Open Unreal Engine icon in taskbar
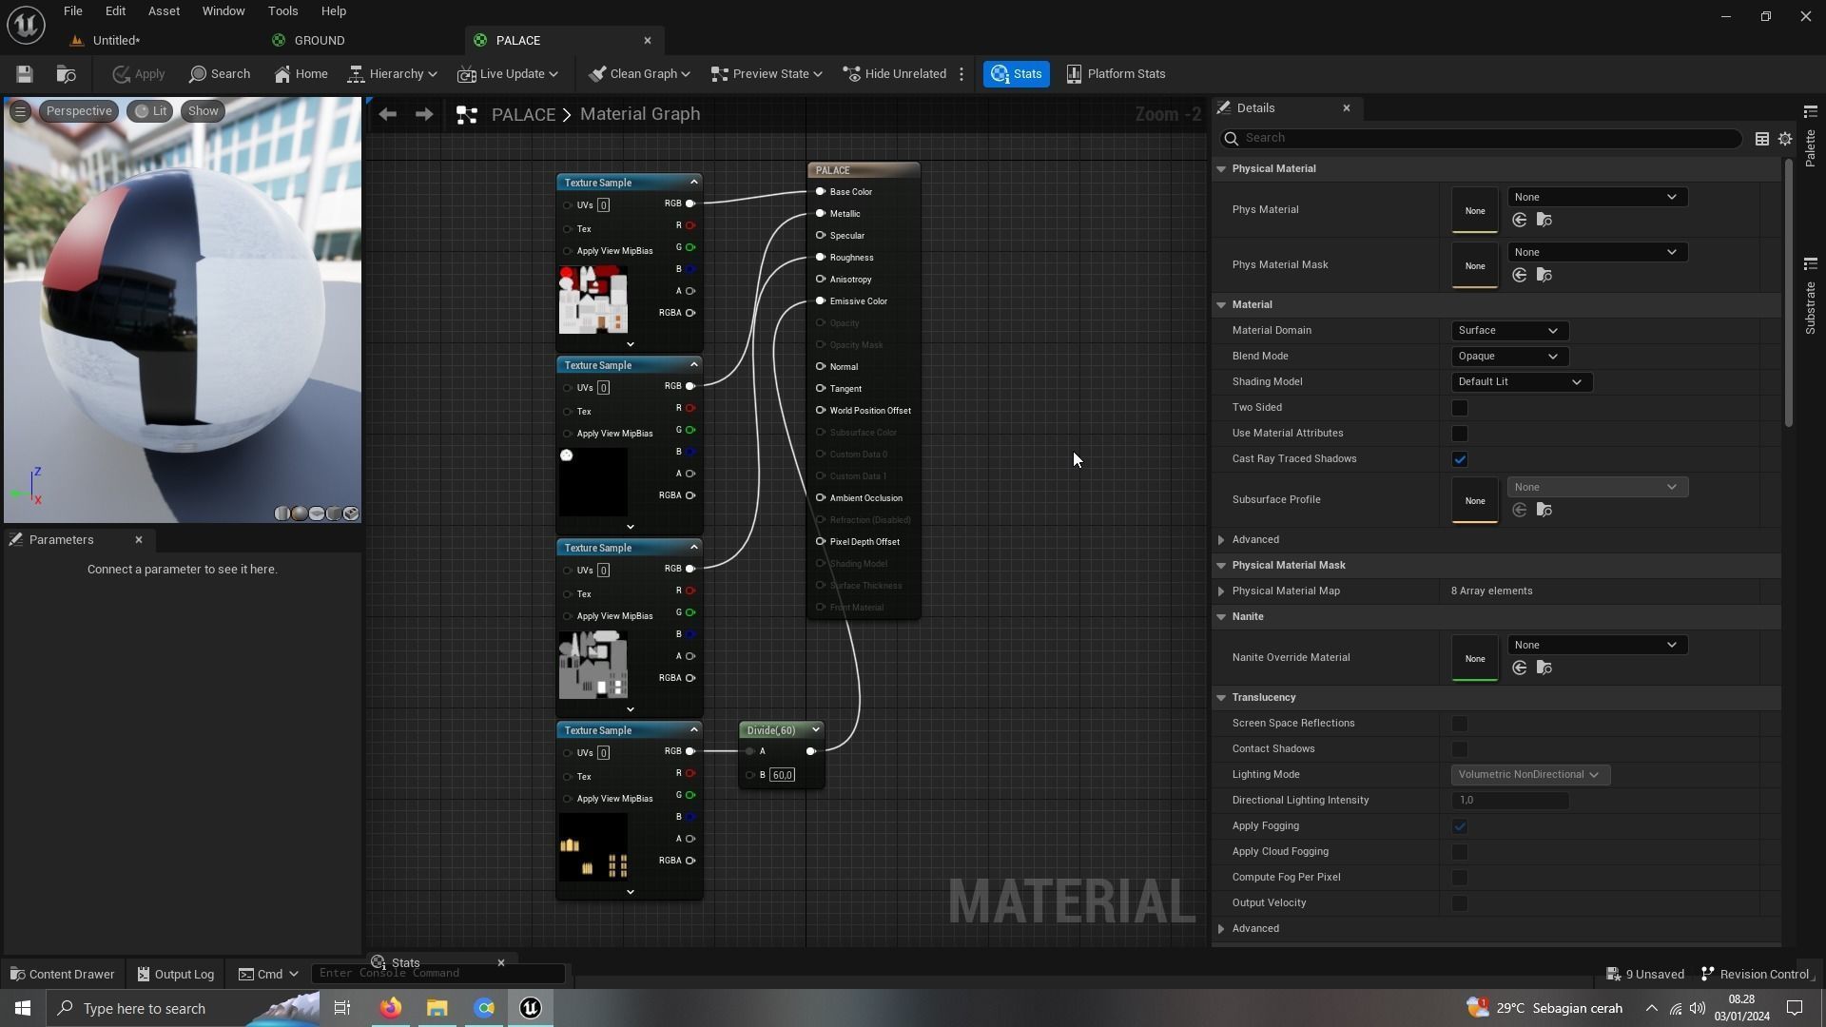The height and width of the screenshot is (1027, 1826). [531, 1008]
